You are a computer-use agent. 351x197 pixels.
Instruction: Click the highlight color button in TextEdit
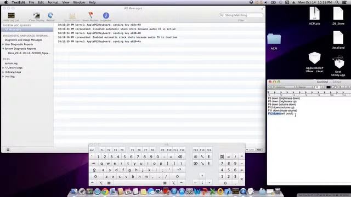pyautogui.click(x=334, y=87)
